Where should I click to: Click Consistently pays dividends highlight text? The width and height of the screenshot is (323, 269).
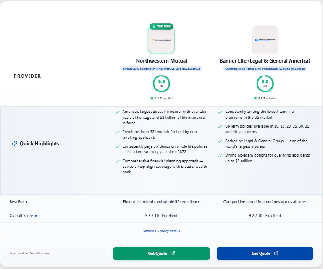tap(165, 149)
